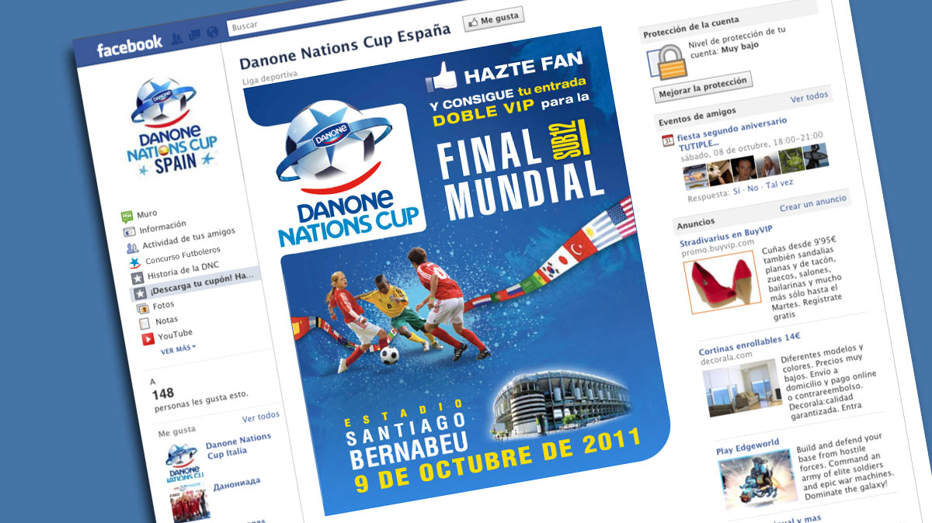Screen dimensions: 932x523
Task: Click Crear un anuncio link
Action: [813, 203]
